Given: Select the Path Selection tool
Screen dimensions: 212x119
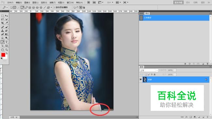Looking at the screenshot, I should coord(2,46).
